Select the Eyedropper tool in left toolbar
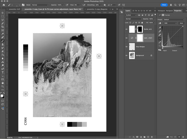The width and height of the screenshot is (187, 139). coord(2,34)
